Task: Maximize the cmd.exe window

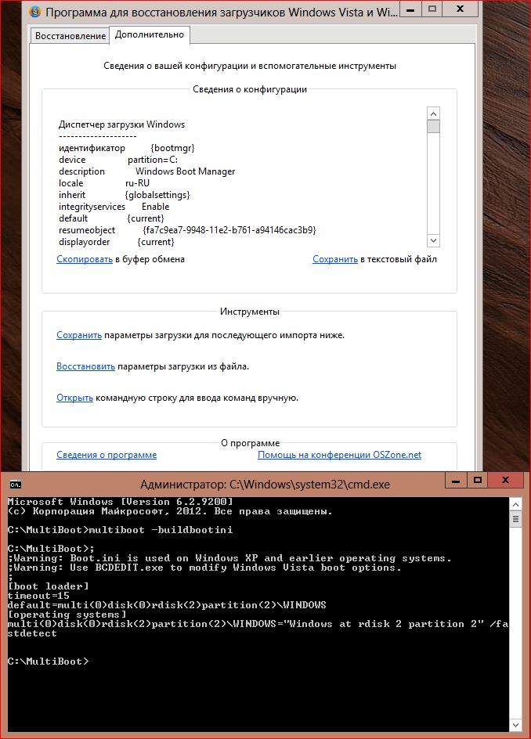Action: click(477, 480)
